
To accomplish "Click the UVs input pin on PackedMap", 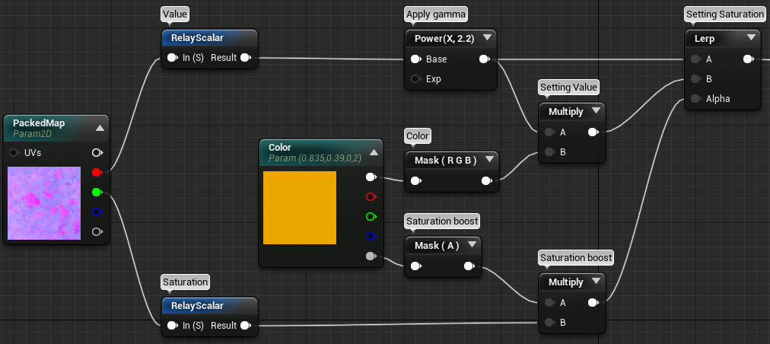I will [x=14, y=153].
